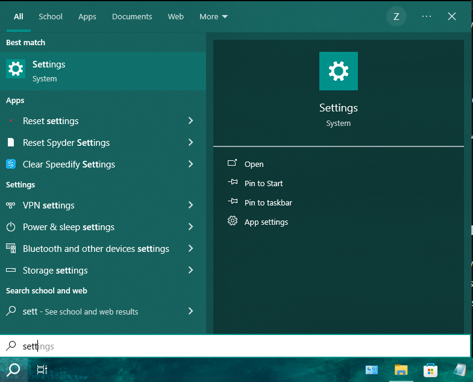Expand VPN settings chevron
The height and width of the screenshot is (382, 473).
tap(190, 205)
